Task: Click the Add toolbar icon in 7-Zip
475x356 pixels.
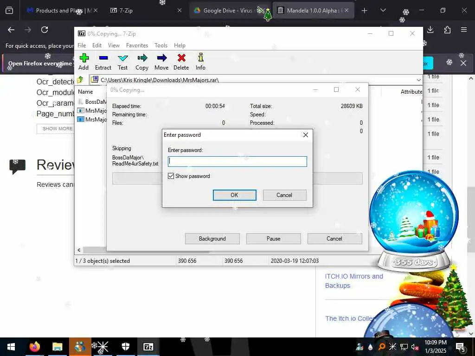Action: coord(83,62)
